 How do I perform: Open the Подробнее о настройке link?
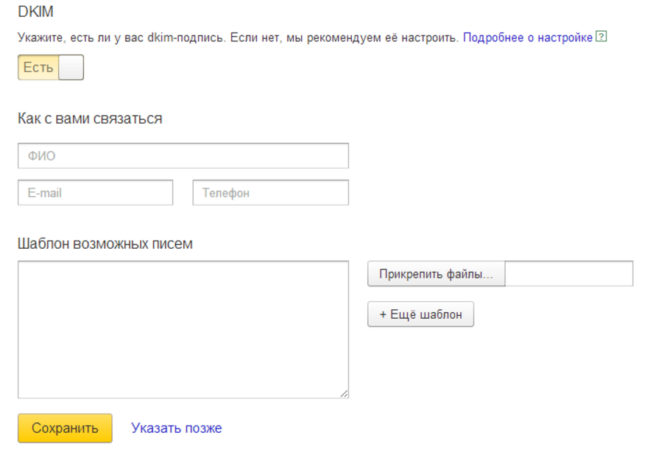point(527,37)
